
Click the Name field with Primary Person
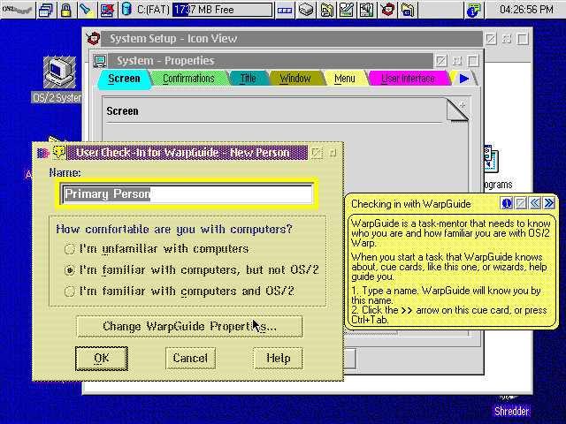187,194
